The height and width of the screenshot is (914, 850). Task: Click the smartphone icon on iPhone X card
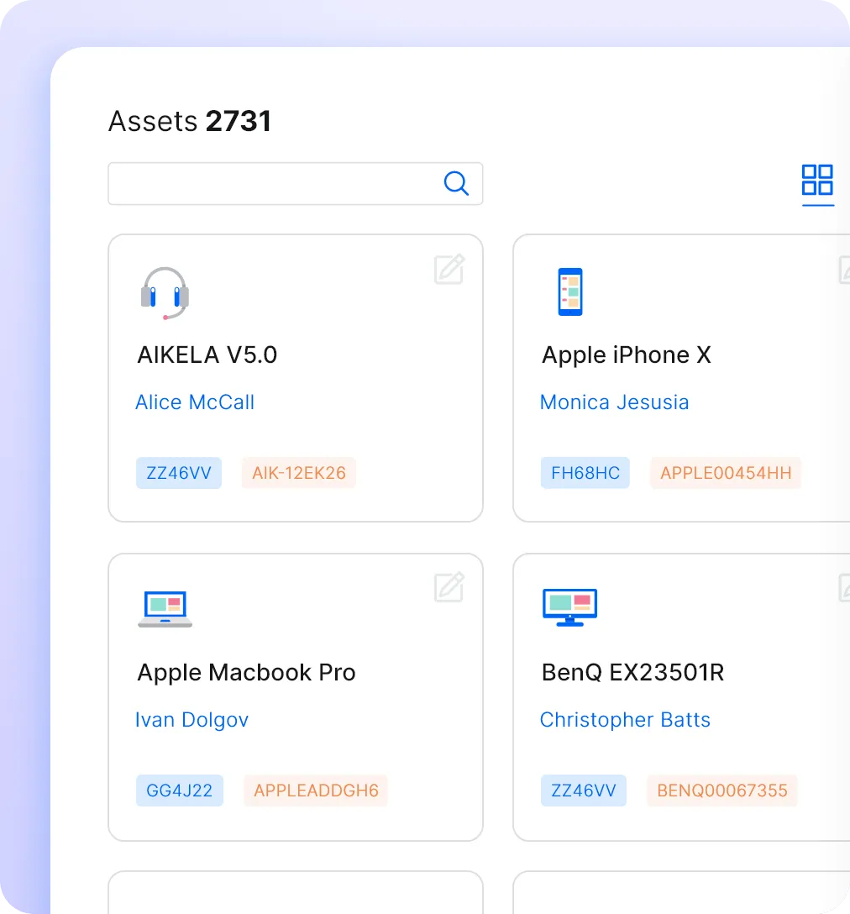(x=570, y=292)
